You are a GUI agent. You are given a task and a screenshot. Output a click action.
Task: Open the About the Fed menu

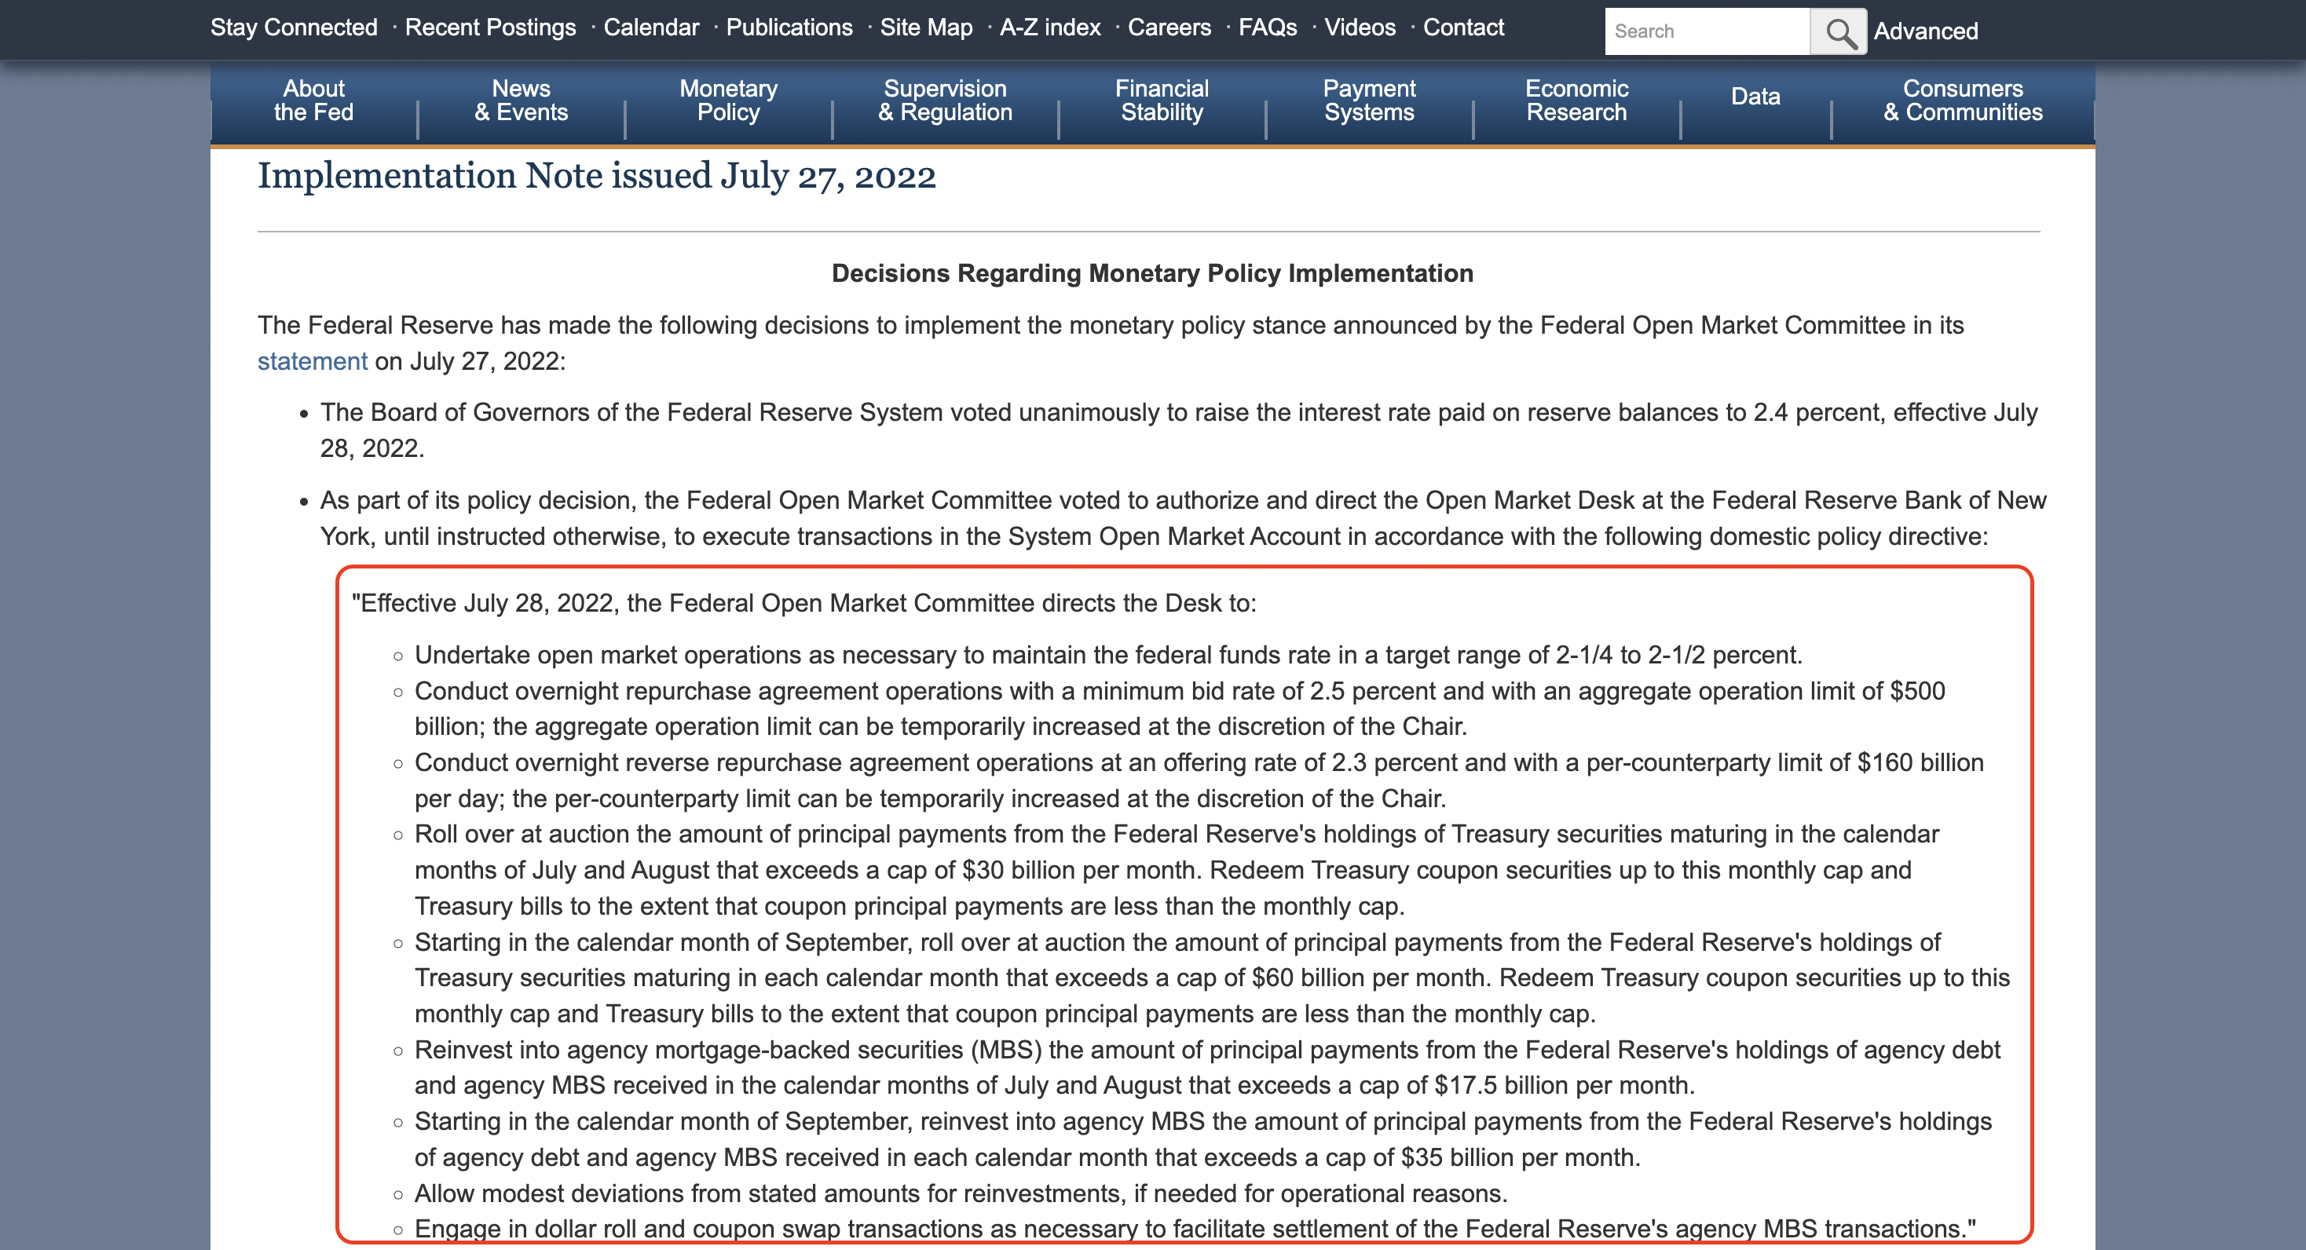tap(313, 101)
